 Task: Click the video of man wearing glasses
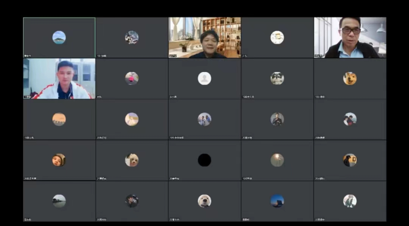tap(350, 38)
